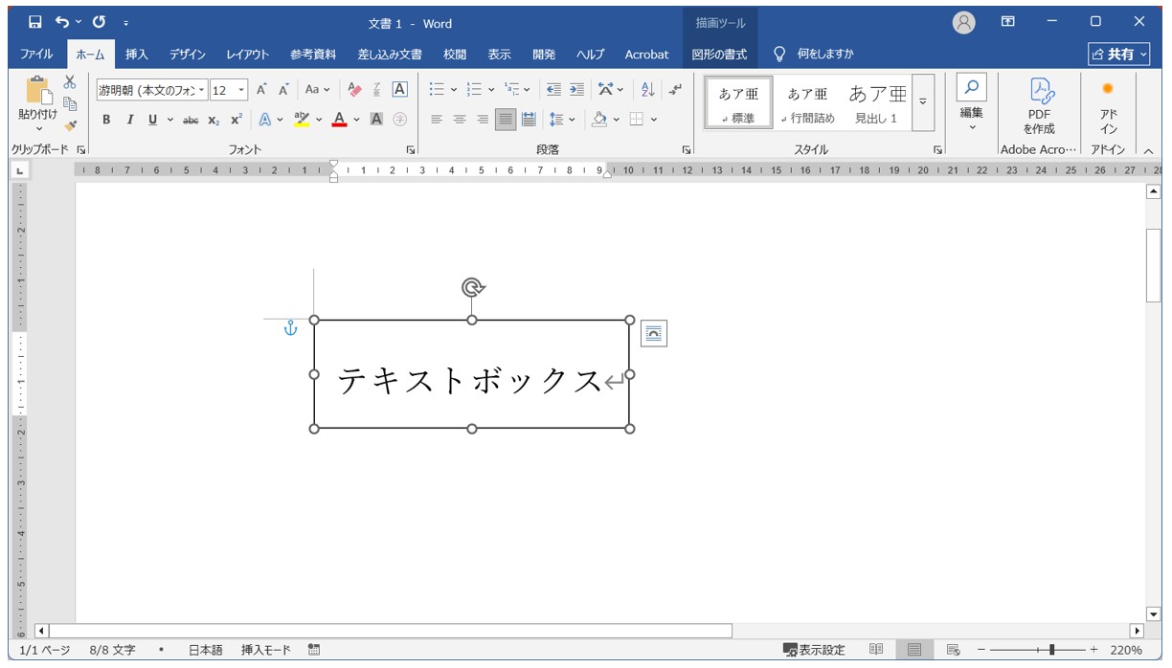Open the font size dropdown
This screenshot has height=668, width=1172.
point(241,90)
